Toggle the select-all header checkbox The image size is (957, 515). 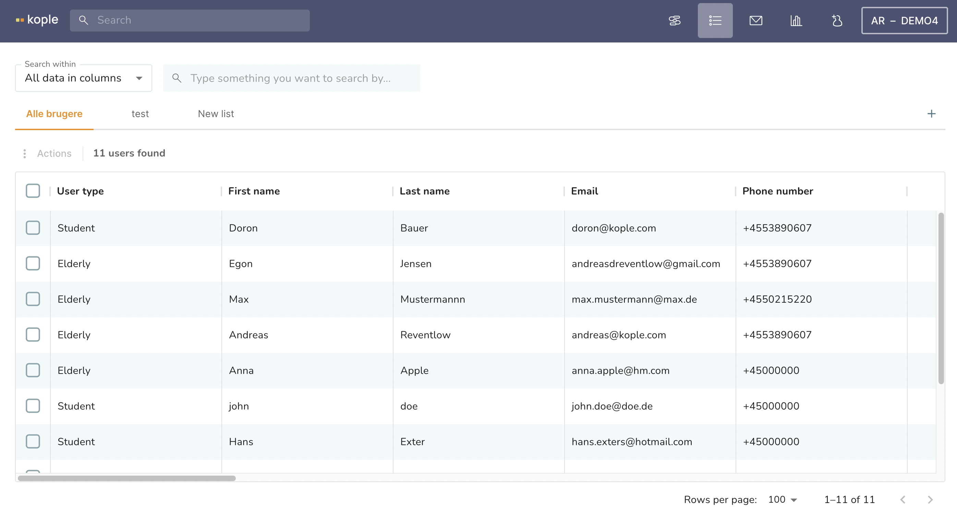(x=33, y=191)
